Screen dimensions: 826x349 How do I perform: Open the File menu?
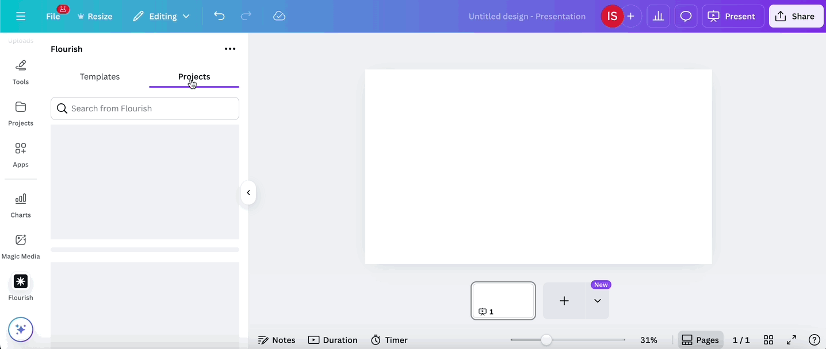(x=53, y=16)
